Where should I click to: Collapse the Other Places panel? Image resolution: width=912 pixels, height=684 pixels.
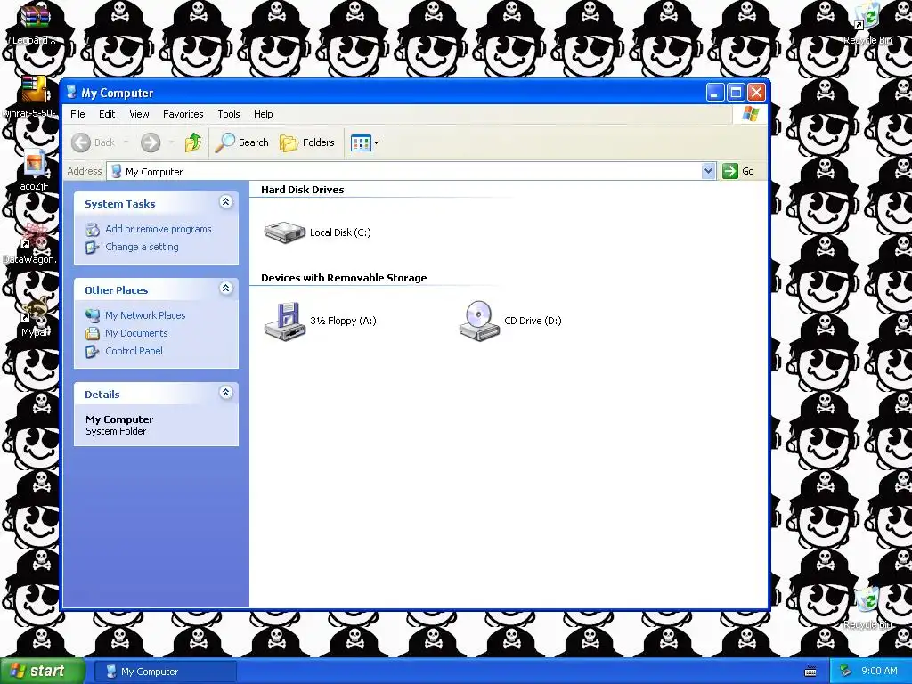point(225,289)
